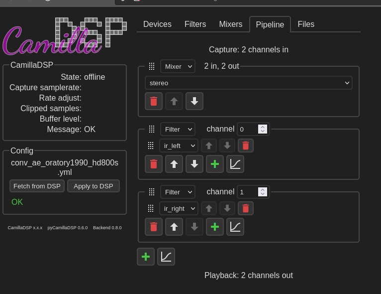This screenshot has width=381, height=294.
Task: Open the ir_right filter name dropdown
Action: [x=178, y=208]
